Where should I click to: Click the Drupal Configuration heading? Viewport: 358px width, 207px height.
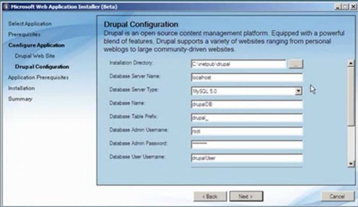pos(141,24)
